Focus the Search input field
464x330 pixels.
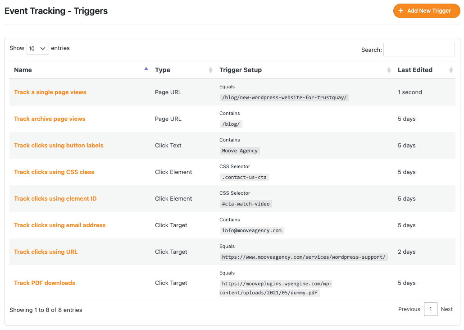419,50
